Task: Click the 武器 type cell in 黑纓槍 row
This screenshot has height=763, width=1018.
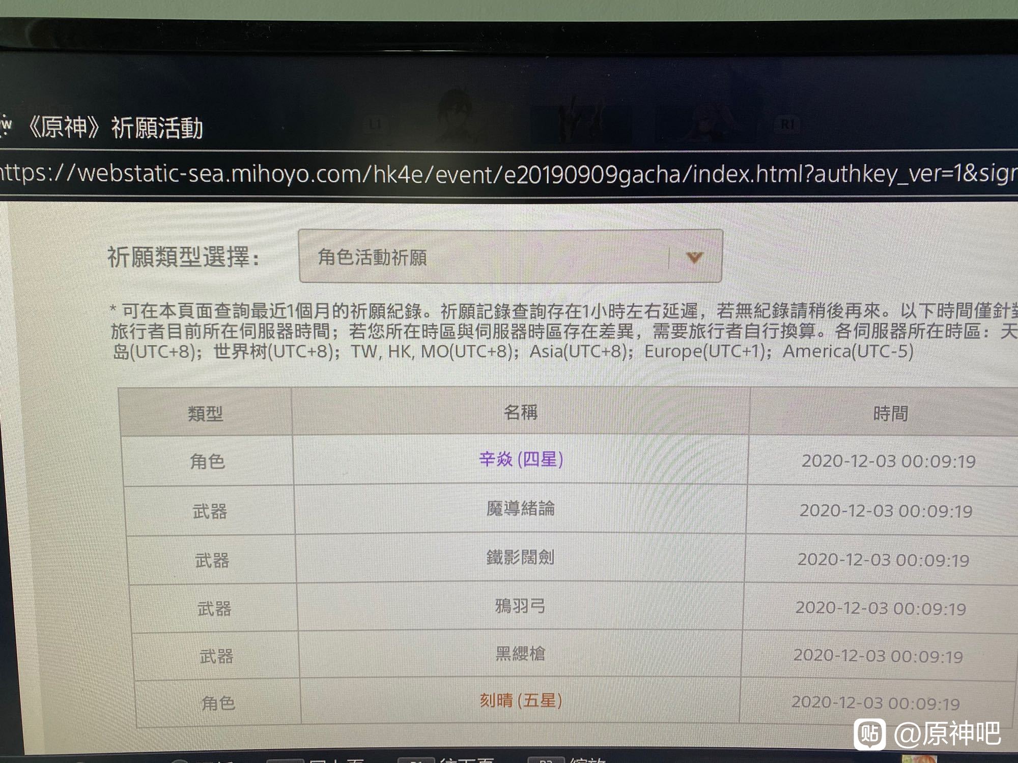Action: pyautogui.click(x=217, y=656)
